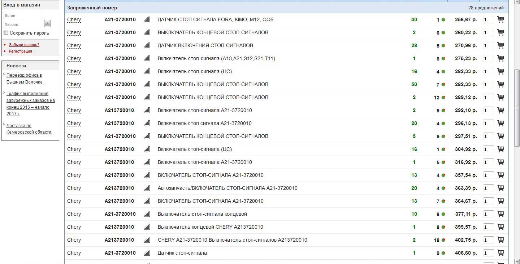This screenshot has height=264, width=520.
Task: Open news Доставка по Кемеровской области
Action: coord(29,129)
